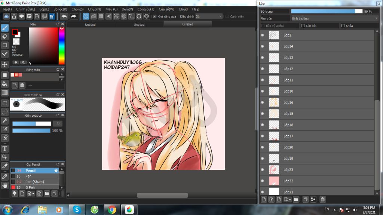Open snap settings gear
The width and height of the screenshot is (383, 215).
(146, 16)
